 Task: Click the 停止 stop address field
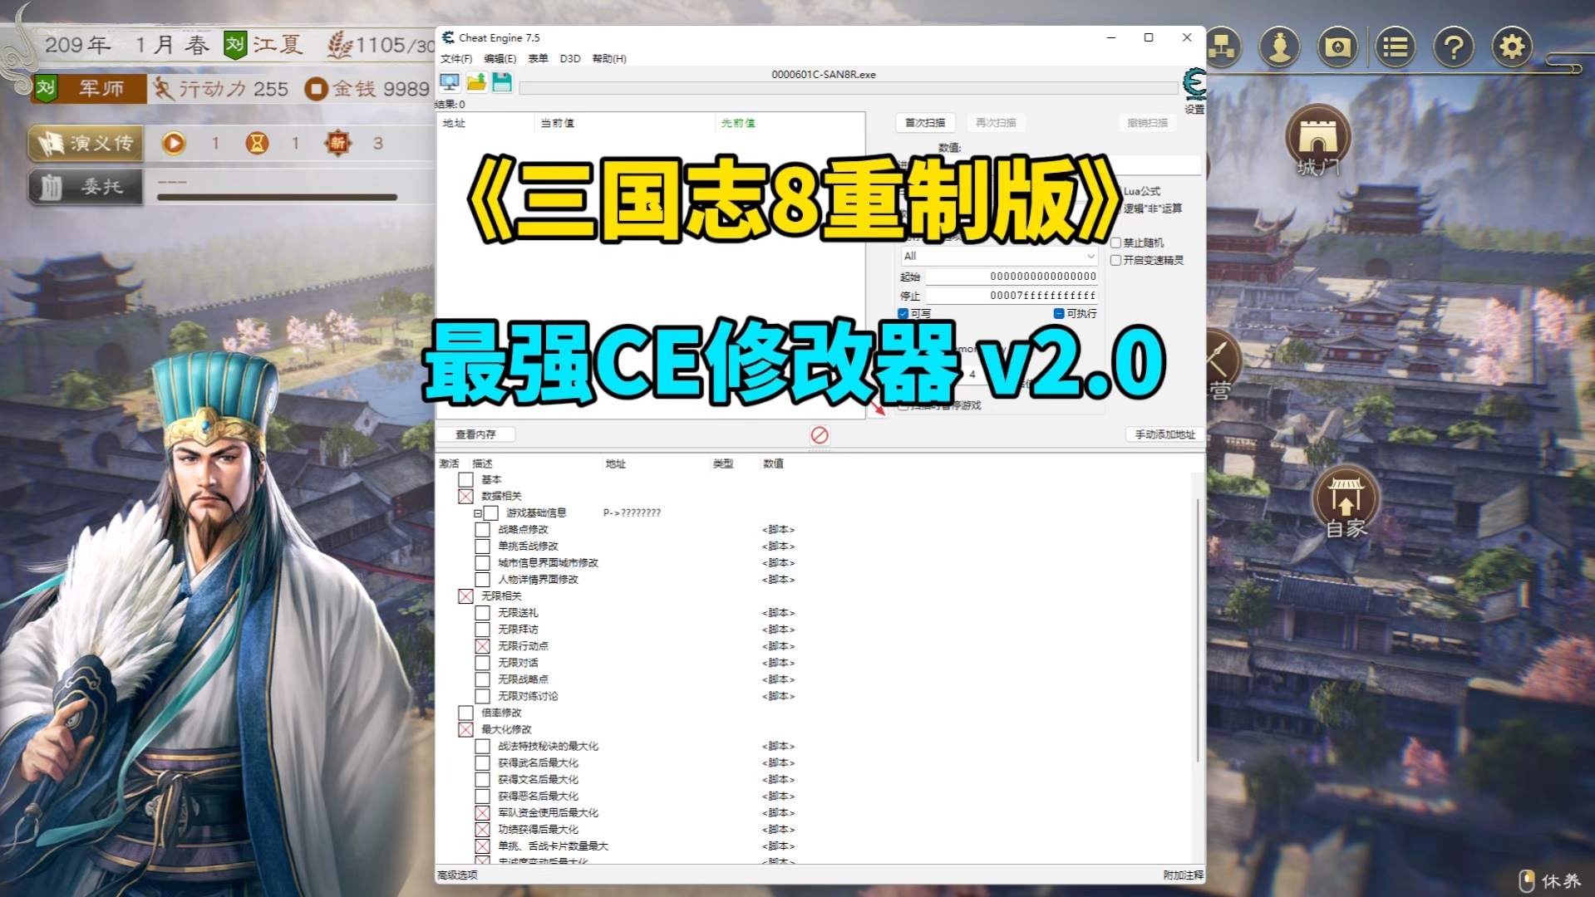[1012, 296]
